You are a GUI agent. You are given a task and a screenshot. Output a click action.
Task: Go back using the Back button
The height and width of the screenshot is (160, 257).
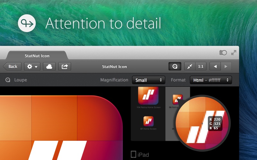tap(12, 67)
